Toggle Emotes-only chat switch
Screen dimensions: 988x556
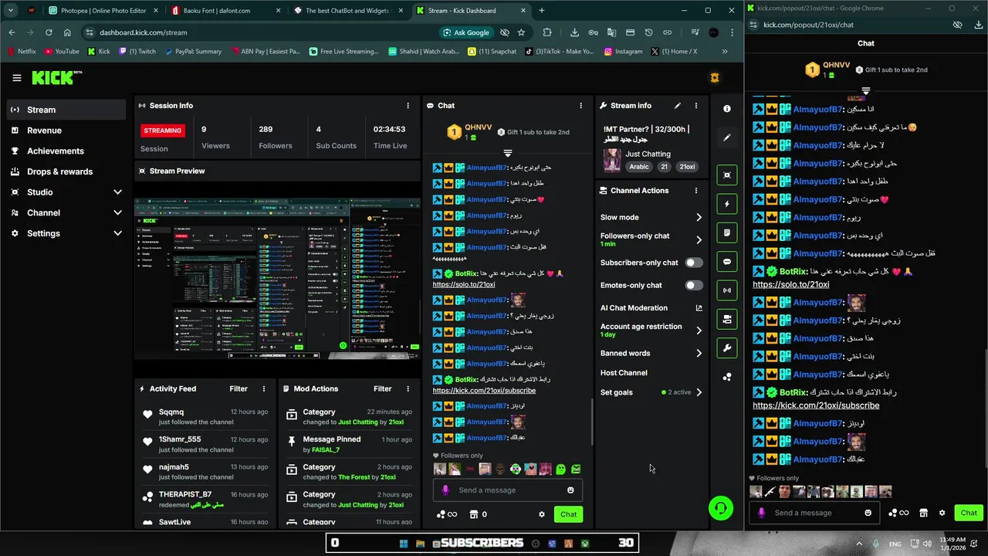(x=694, y=285)
